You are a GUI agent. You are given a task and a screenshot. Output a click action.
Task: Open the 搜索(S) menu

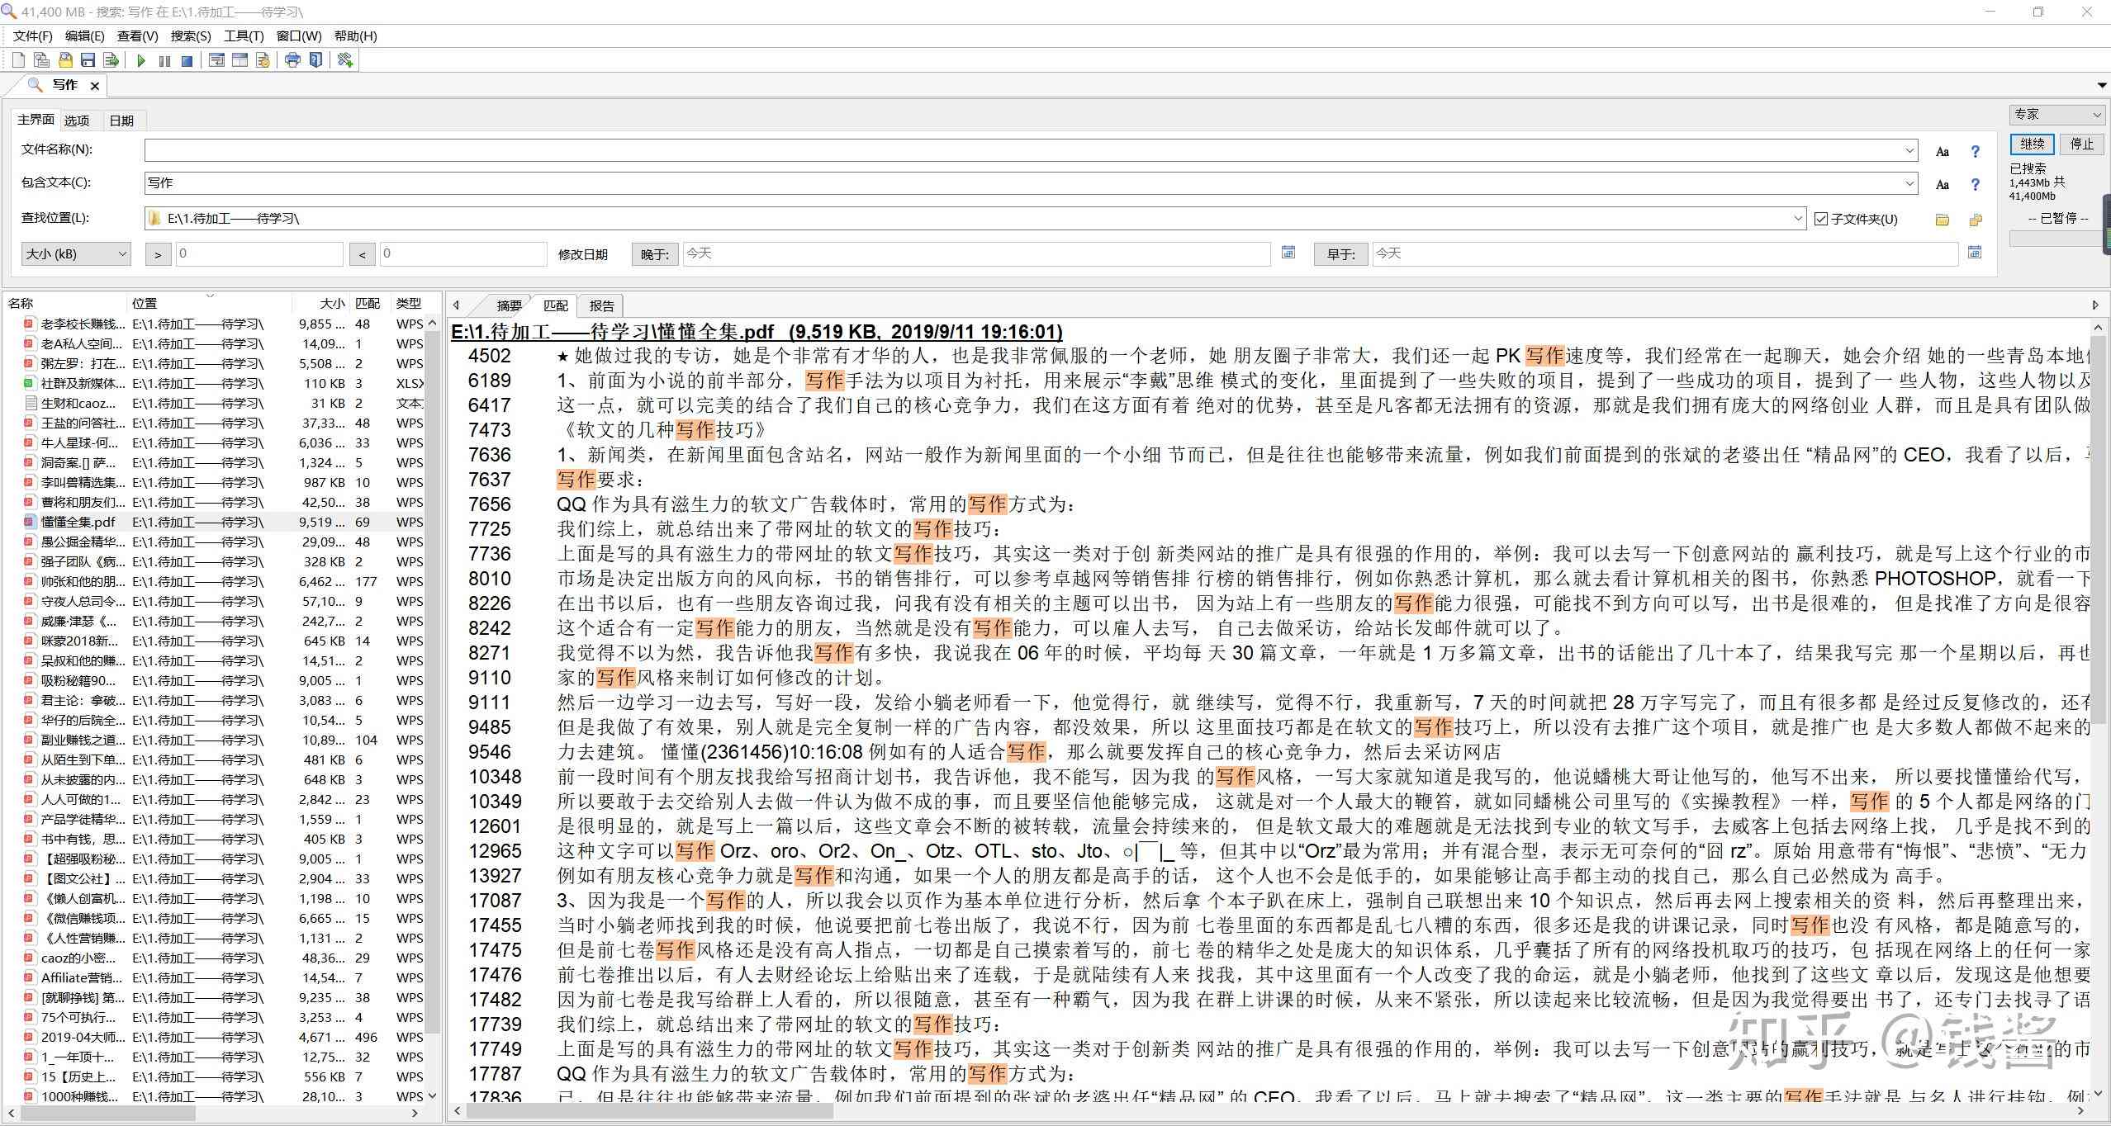coord(190,36)
